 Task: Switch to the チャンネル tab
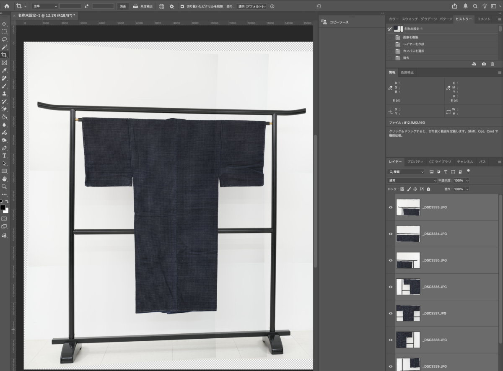465,162
